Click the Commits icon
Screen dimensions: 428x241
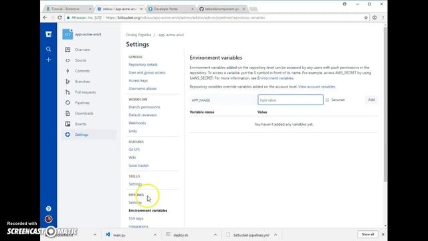click(68, 71)
